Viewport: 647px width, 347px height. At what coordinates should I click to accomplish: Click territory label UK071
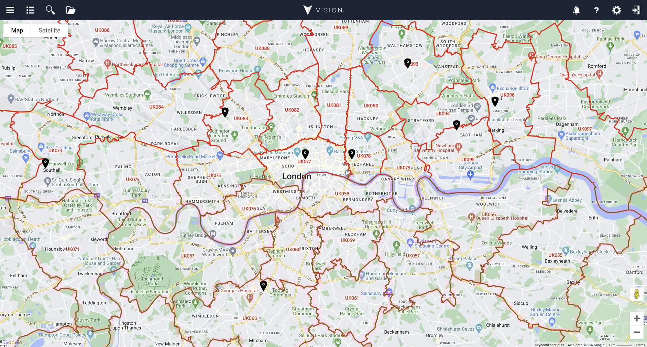(72, 249)
